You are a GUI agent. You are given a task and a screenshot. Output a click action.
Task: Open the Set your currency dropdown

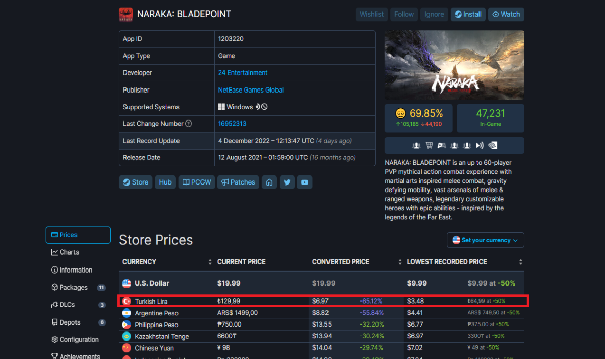click(x=485, y=240)
